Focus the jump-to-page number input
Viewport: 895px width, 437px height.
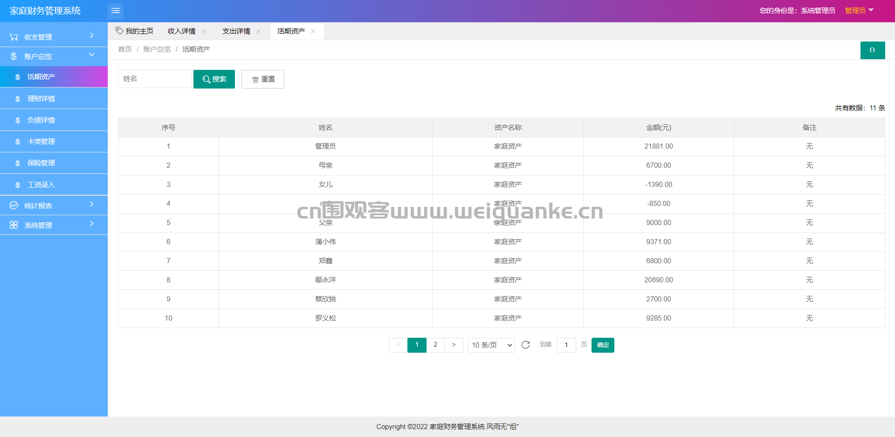[566, 345]
